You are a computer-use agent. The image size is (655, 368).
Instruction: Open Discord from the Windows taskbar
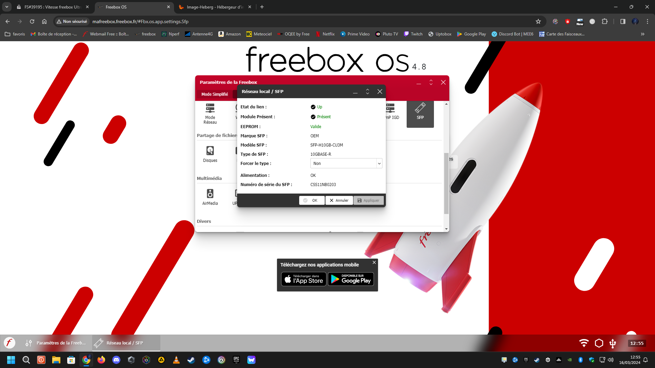point(116,360)
